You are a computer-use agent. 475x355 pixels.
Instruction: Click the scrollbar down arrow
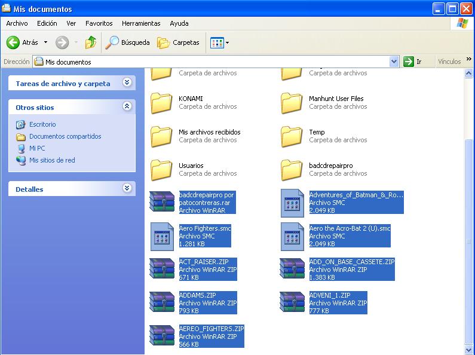468,350
